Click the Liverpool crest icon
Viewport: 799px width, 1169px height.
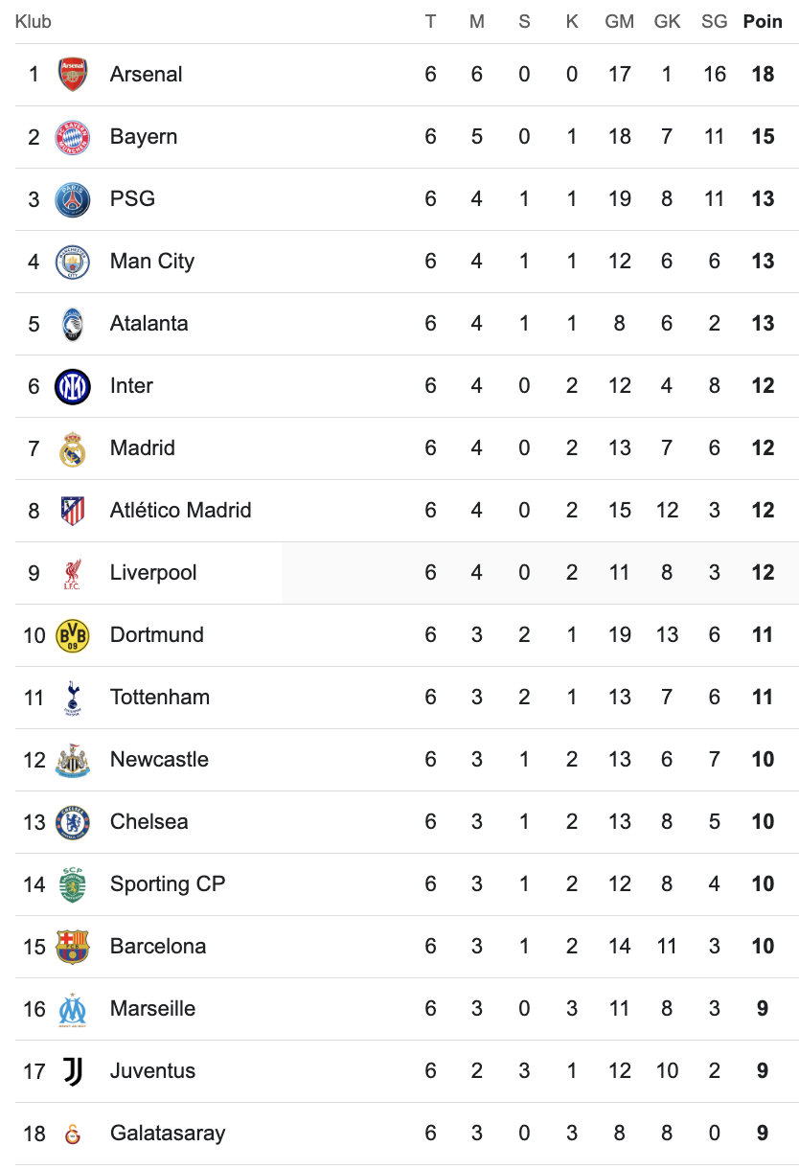(x=73, y=573)
